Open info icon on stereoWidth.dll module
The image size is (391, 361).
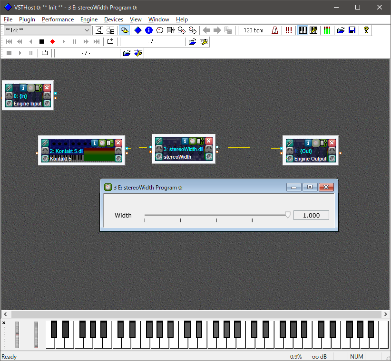click(x=185, y=141)
